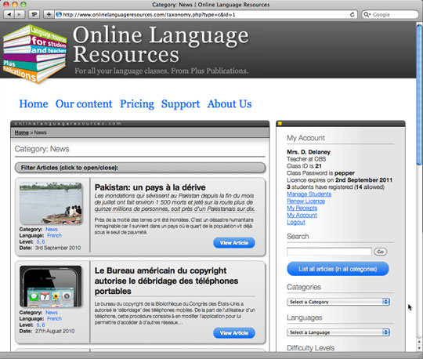Click level 5 link in copyright article
This screenshot has width=423, height=359.
click(x=38, y=325)
